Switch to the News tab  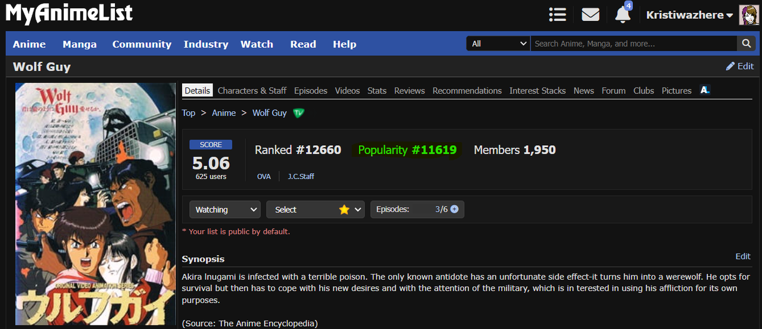click(583, 90)
